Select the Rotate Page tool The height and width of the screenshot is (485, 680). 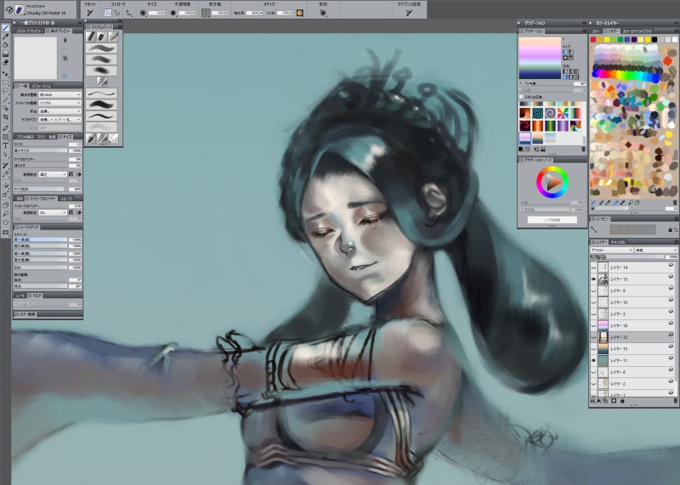(6, 223)
